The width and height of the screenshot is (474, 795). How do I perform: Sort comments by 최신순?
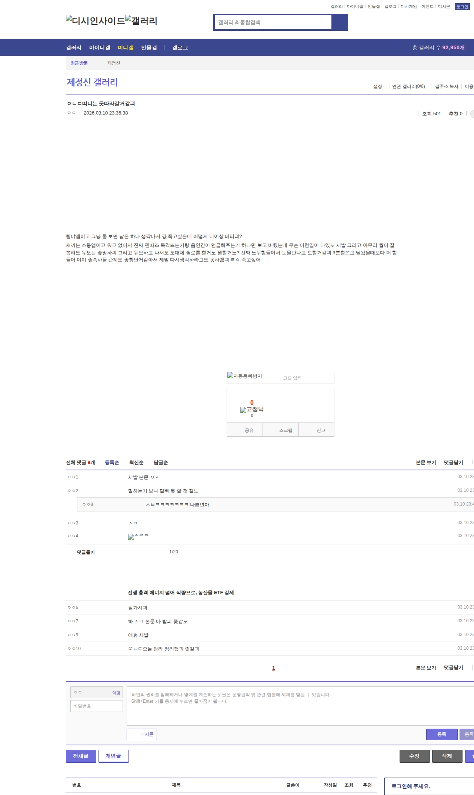tap(136, 463)
